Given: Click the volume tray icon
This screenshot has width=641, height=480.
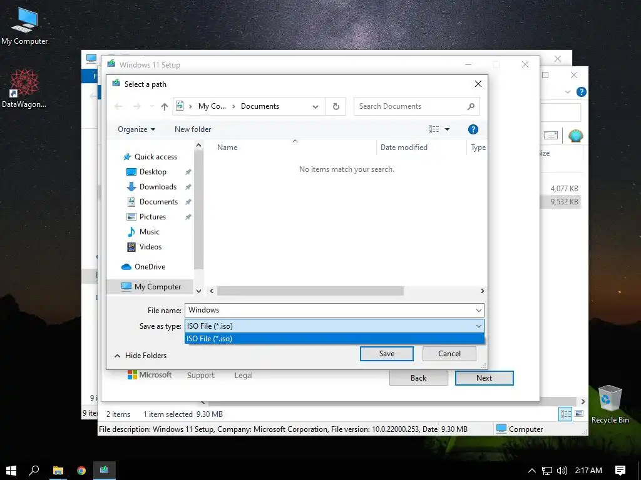Looking at the screenshot, I should coord(562,471).
